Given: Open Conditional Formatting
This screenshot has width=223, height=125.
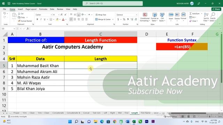Looking at the screenshot, I should (145, 17).
